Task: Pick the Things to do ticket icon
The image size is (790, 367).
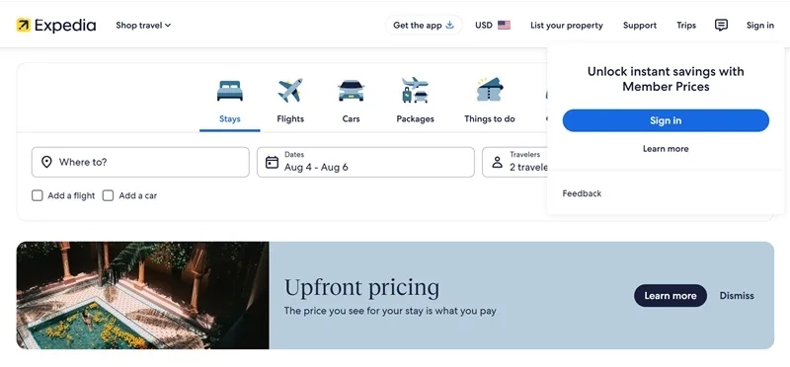Action: pyautogui.click(x=490, y=90)
